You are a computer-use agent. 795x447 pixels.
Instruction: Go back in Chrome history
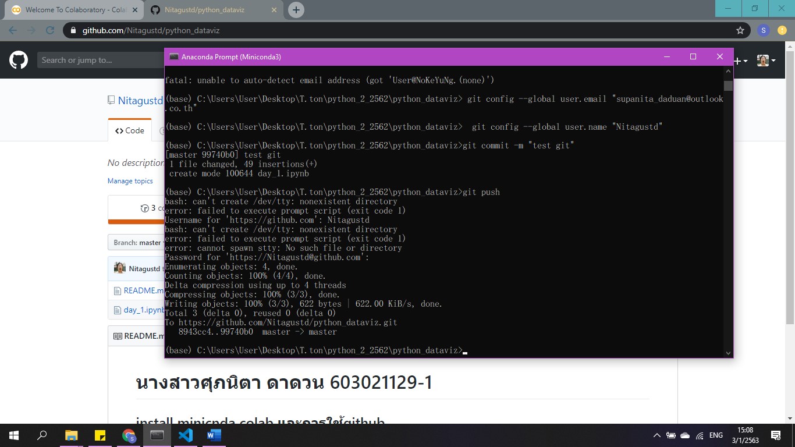click(13, 30)
